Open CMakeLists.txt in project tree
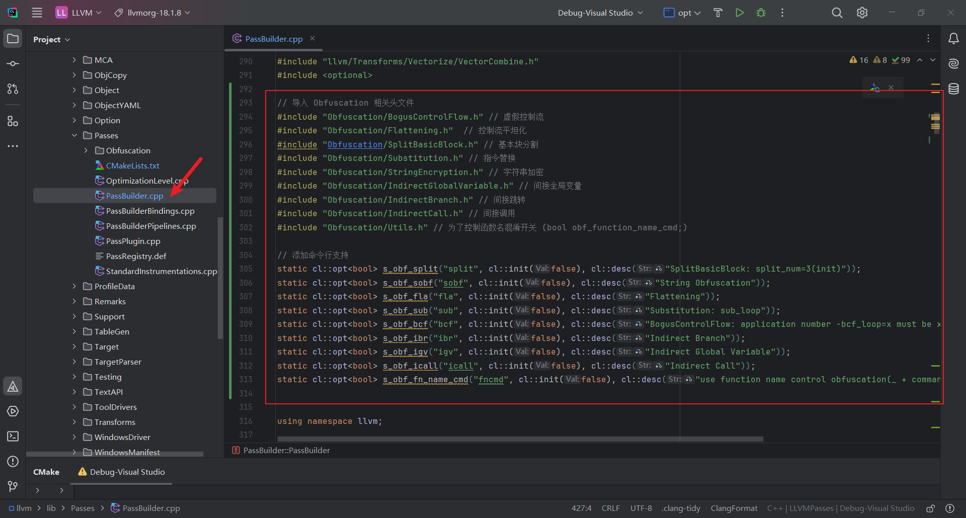 coord(127,165)
